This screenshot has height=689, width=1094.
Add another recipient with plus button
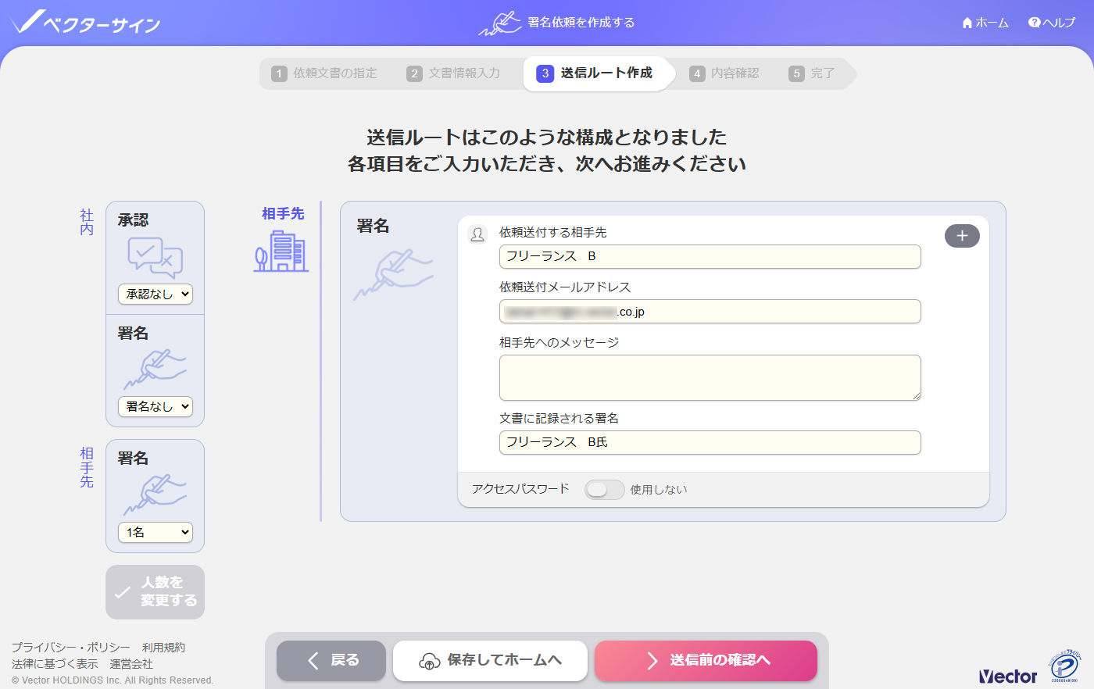coord(962,236)
